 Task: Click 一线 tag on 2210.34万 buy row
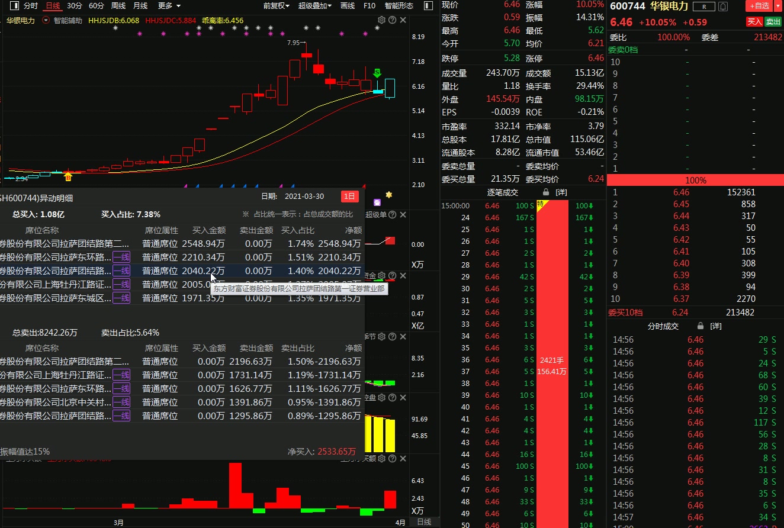pos(121,257)
